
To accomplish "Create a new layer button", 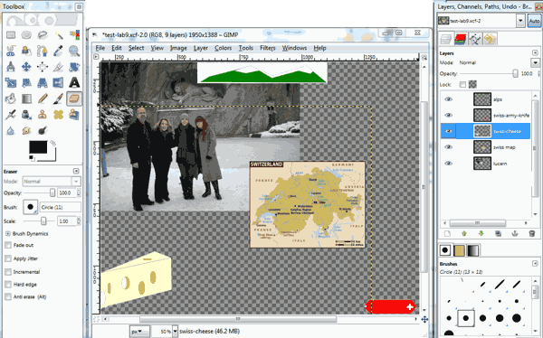I will coord(447,234).
